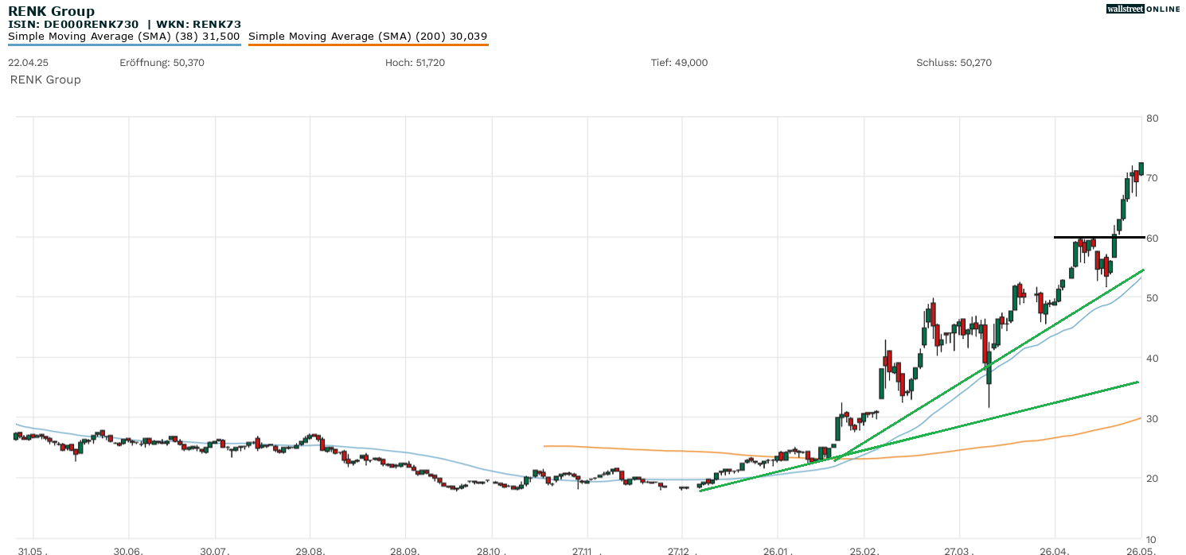This screenshot has width=1186, height=555.
Task: Click the SMA (200) 30,039 legend
Action: 368,37
